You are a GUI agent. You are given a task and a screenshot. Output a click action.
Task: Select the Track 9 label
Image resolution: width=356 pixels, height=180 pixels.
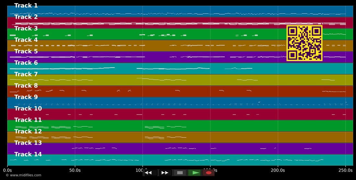pyautogui.click(x=26, y=97)
